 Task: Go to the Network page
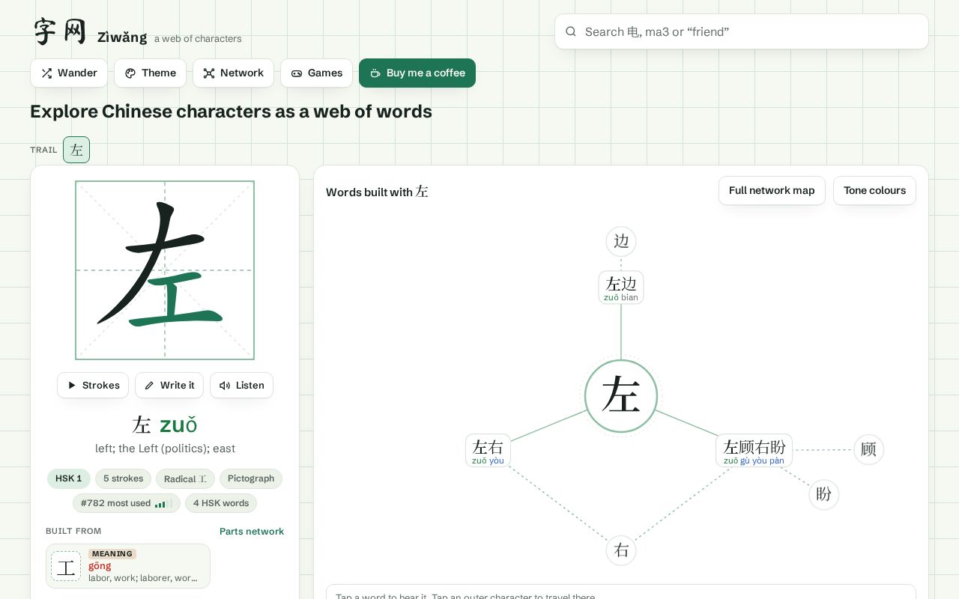pos(233,73)
